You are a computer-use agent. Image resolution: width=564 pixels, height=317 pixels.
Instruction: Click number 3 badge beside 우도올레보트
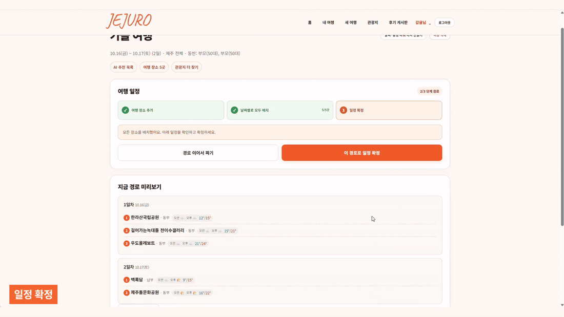pyautogui.click(x=126, y=244)
